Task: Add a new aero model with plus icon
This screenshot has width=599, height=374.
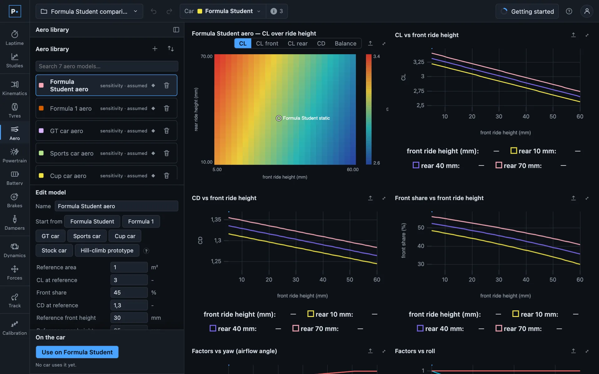Action: coord(155,49)
